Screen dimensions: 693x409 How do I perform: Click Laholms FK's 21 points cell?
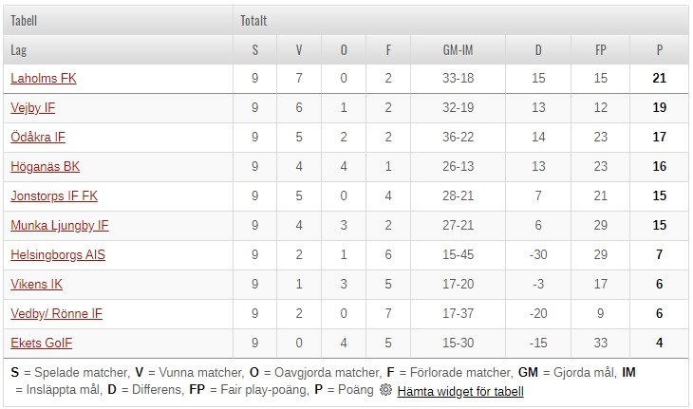click(660, 79)
